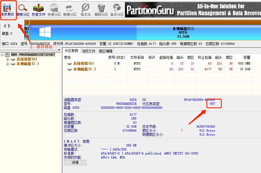Click the 起始柱面 column header
This screenshot has width=261, height=173.
click(166, 57)
